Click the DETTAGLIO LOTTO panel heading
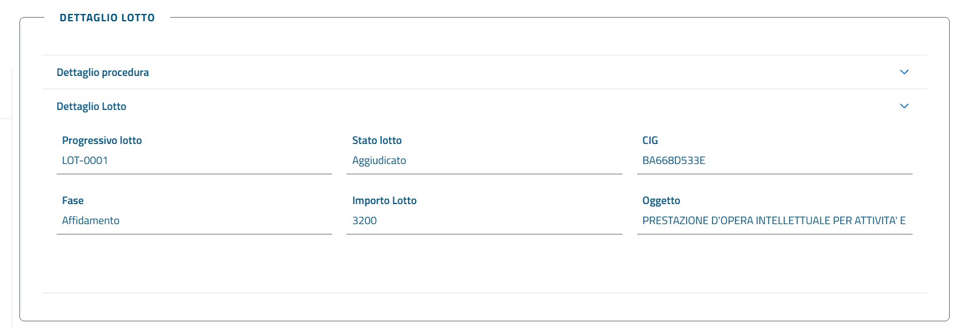Image resolution: width=960 pixels, height=328 pixels. pos(107,18)
